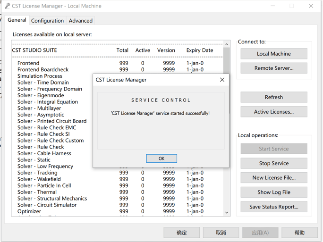323x242 pixels.
Task: Select the Optimizer license row
Action: (118, 211)
